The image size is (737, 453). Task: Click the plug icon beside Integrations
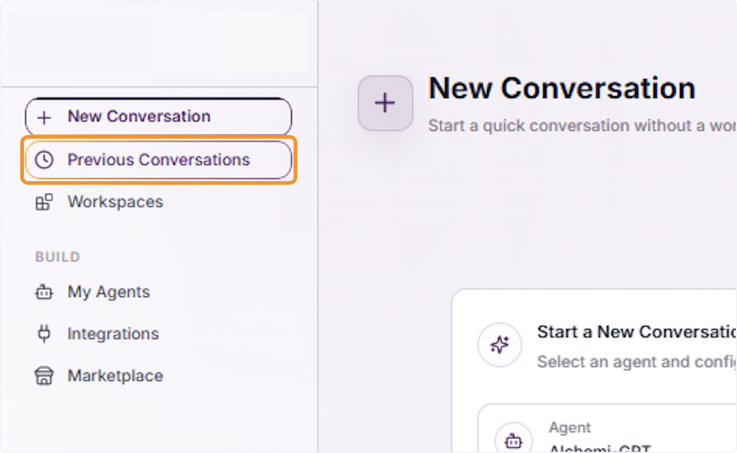pyautogui.click(x=44, y=334)
